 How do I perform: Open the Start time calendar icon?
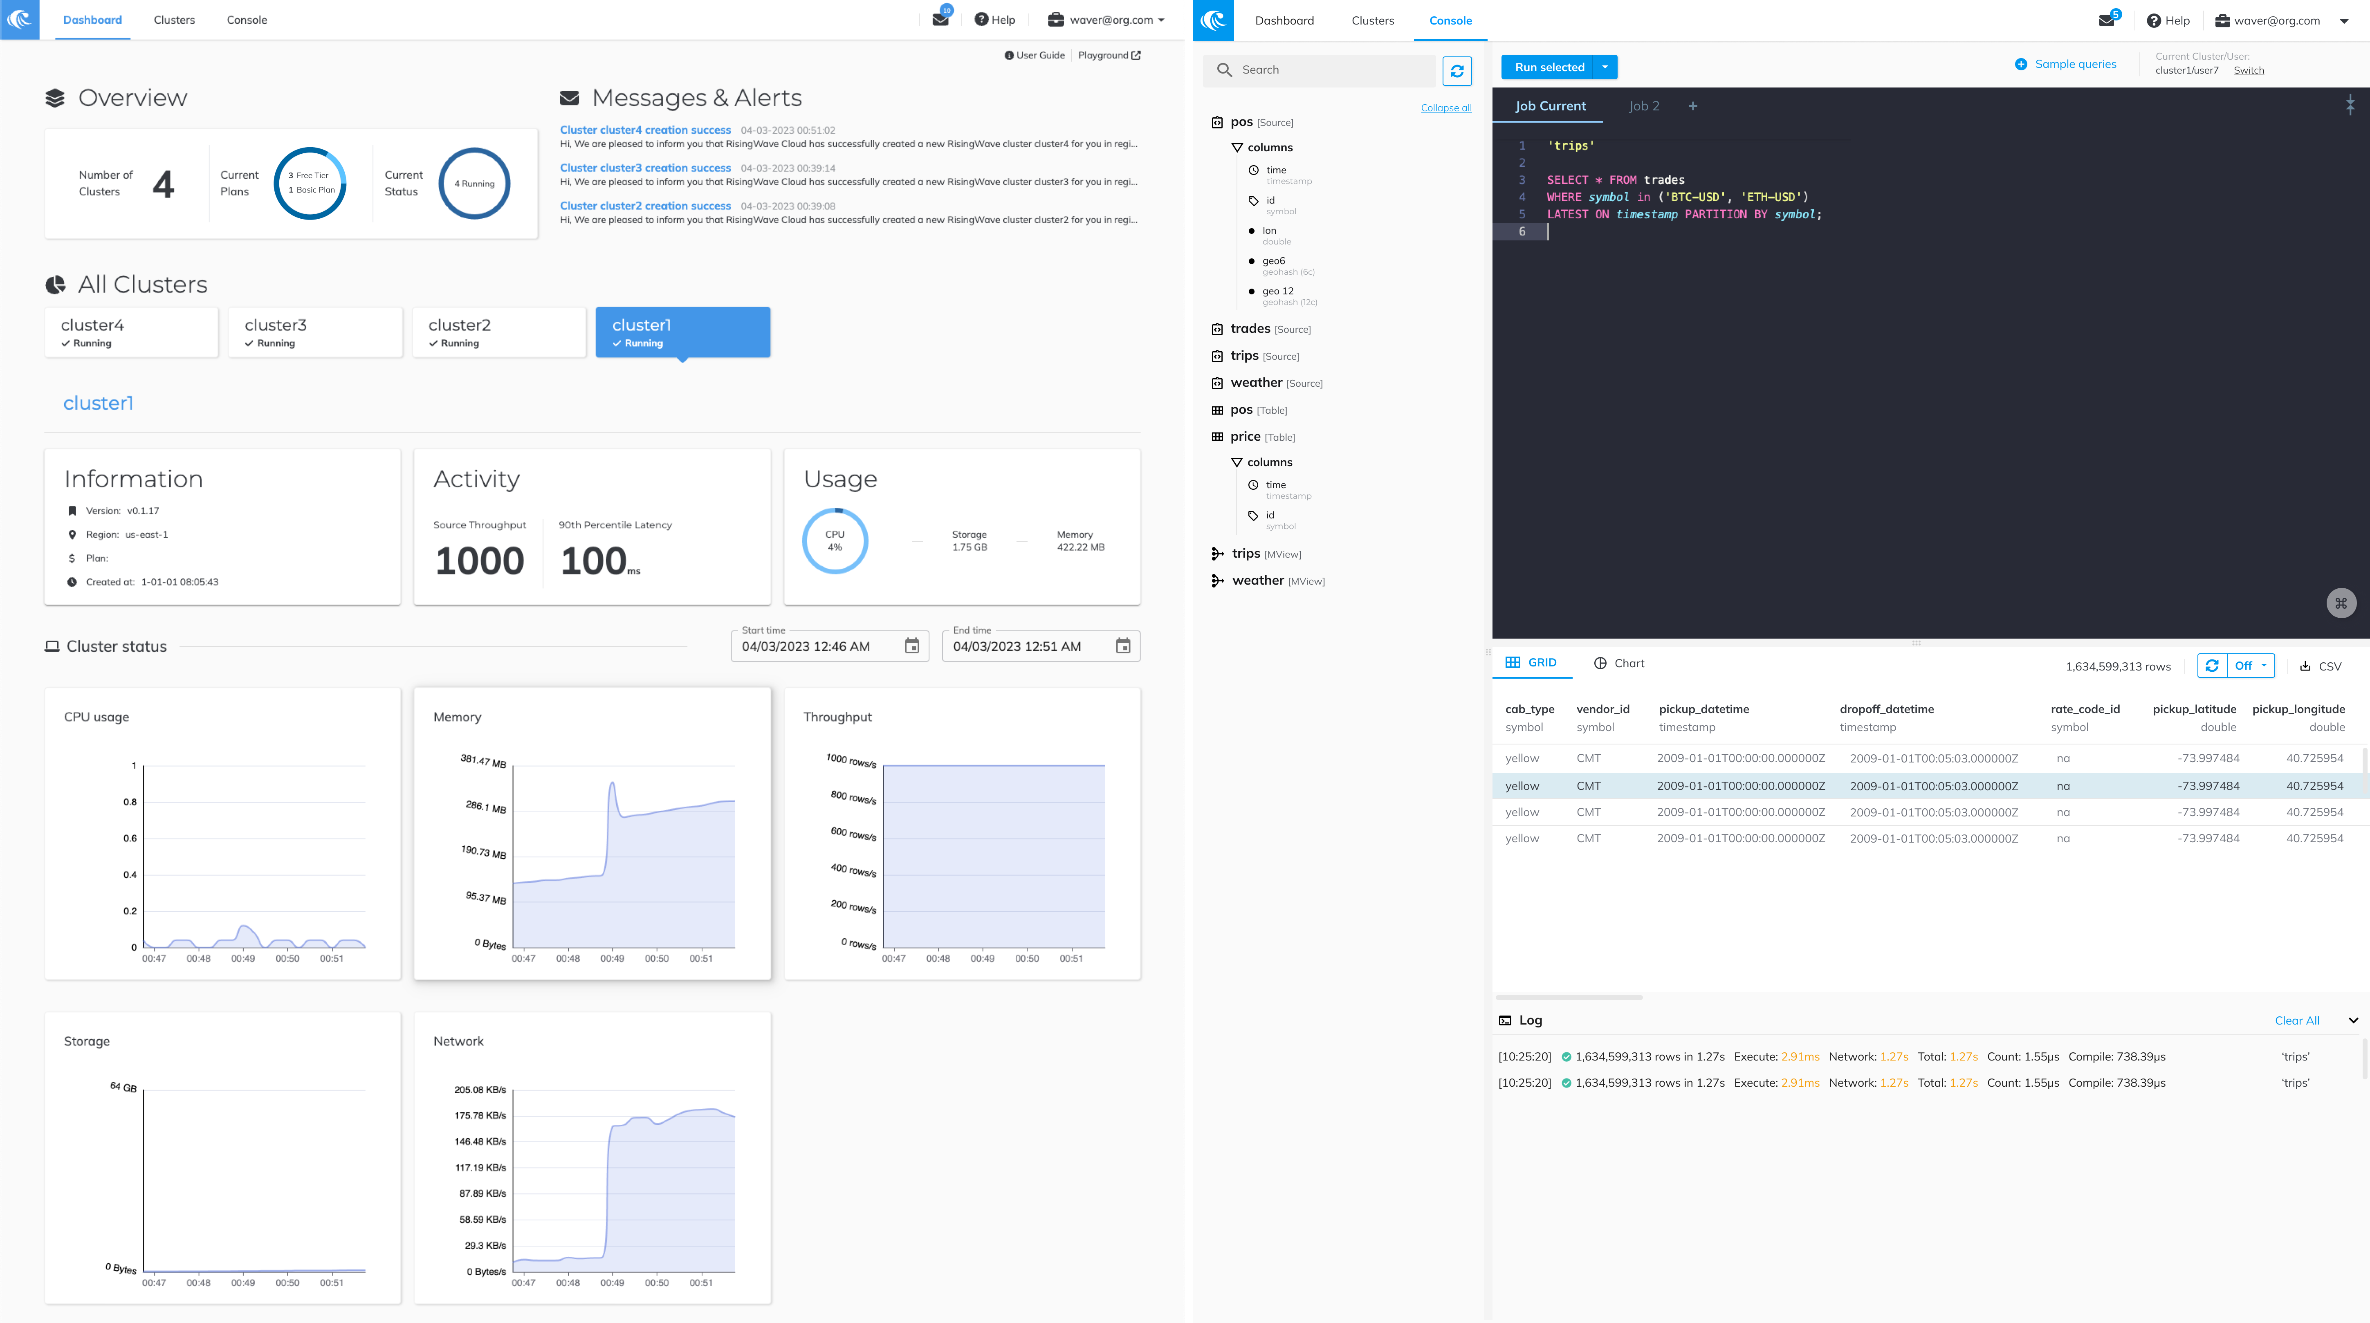pyautogui.click(x=912, y=646)
